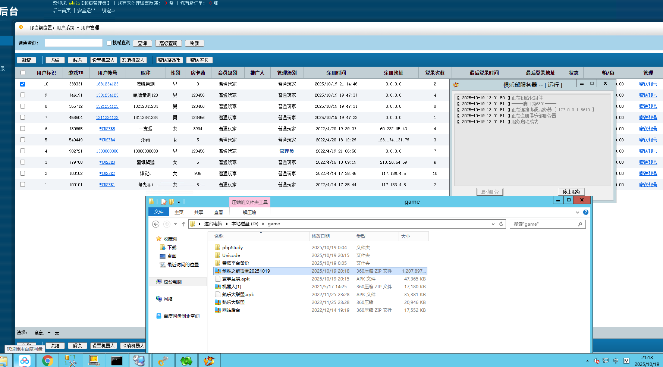Switch to the 查看 ribbon tab
The height and width of the screenshot is (367, 663).
tap(219, 212)
